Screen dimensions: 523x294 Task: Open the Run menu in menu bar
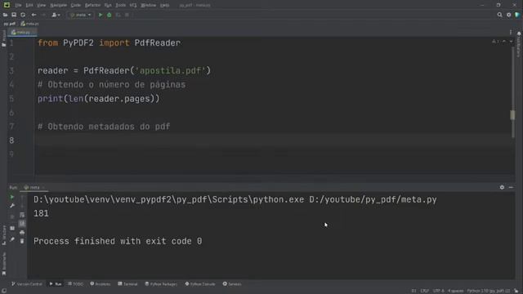[108, 6]
